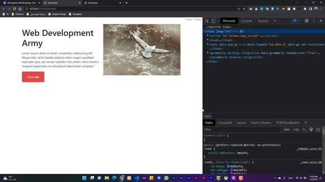
Task: Open the Private A bookmarks folder
Action: (x=18, y=14)
